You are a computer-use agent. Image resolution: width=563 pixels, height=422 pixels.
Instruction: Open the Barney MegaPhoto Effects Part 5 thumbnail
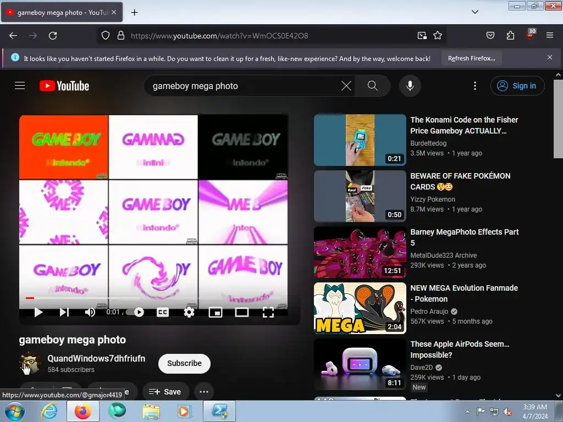click(x=360, y=252)
